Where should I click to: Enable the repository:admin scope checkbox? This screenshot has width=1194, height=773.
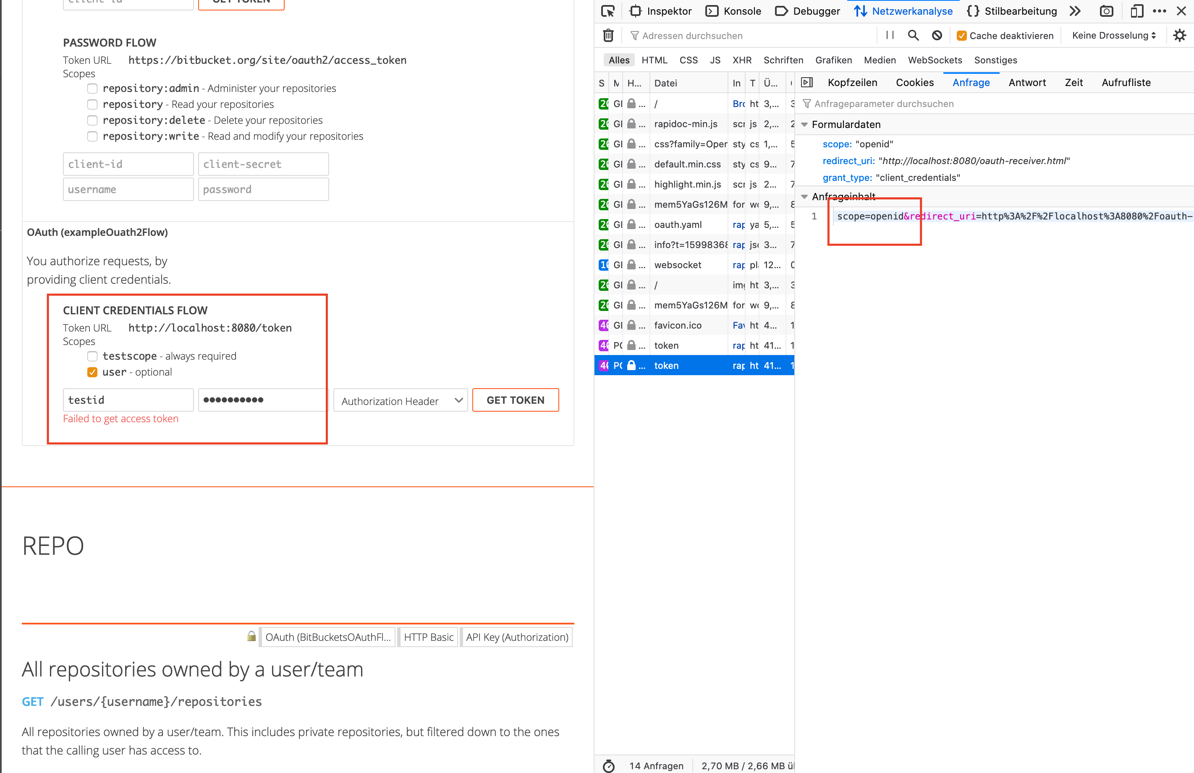tap(92, 88)
